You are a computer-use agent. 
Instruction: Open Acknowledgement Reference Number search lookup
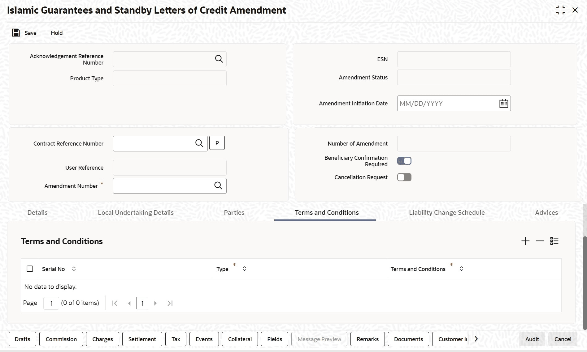pos(219,59)
